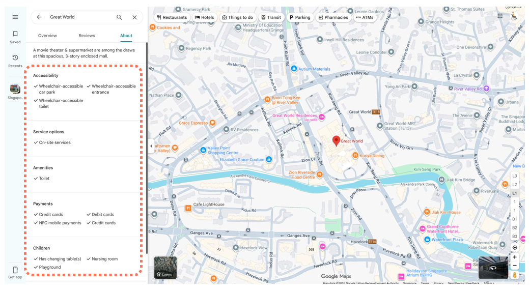Go back using the arrow in search box
The image size is (530, 291).
[x=39, y=17]
